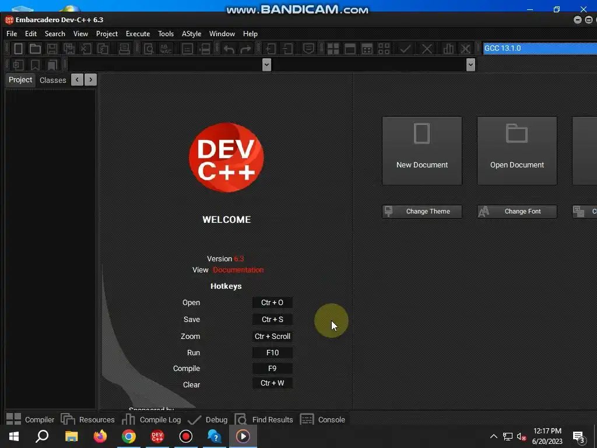The width and height of the screenshot is (597, 448).
Task: Click the New Document tile
Action: (x=422, y=151)
